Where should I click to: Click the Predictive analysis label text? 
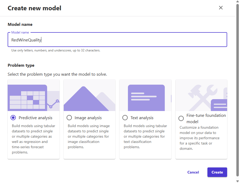[36, 118]
